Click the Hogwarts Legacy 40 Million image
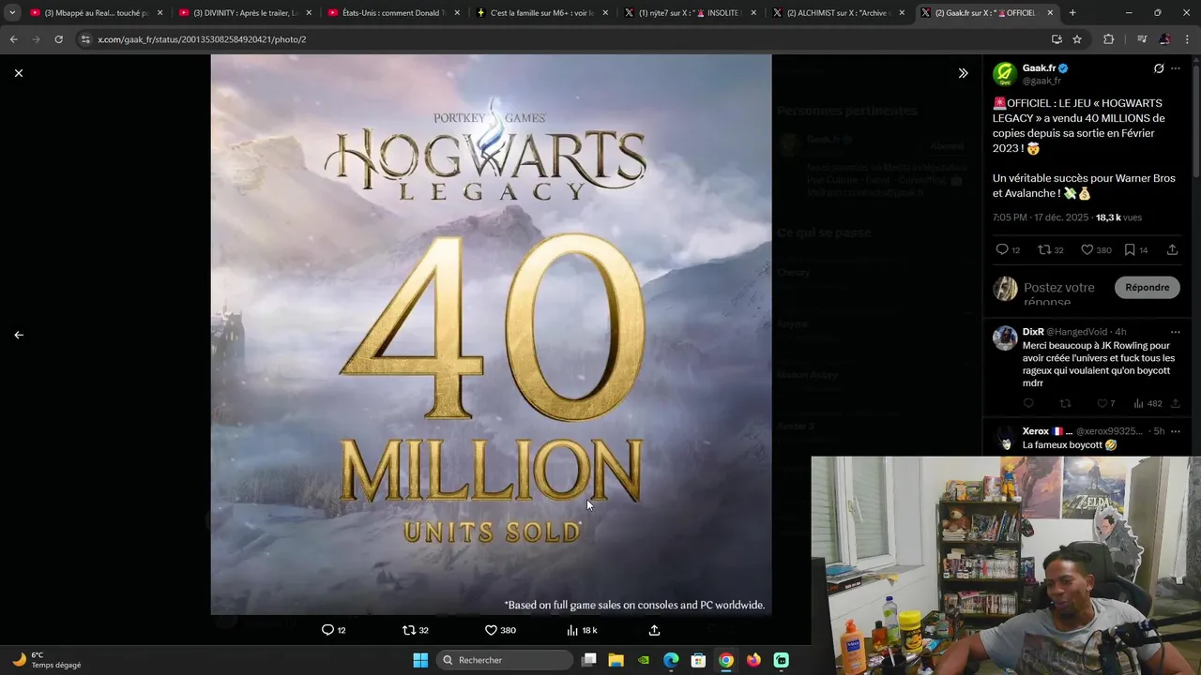The image size is (1201, 675). [491, 335]
